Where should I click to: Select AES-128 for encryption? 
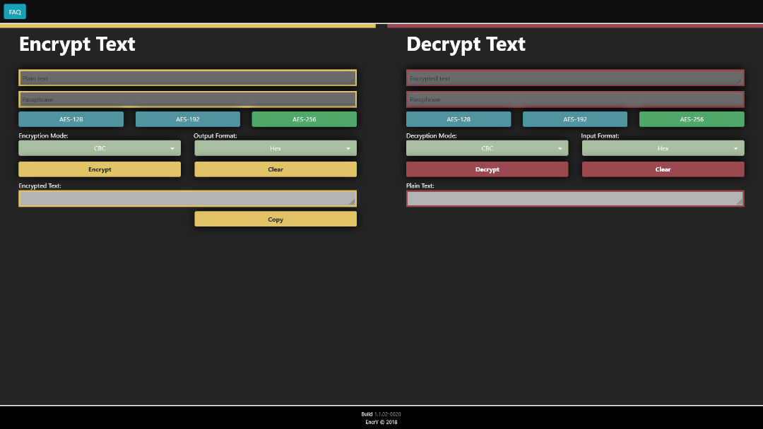[71, 119]
